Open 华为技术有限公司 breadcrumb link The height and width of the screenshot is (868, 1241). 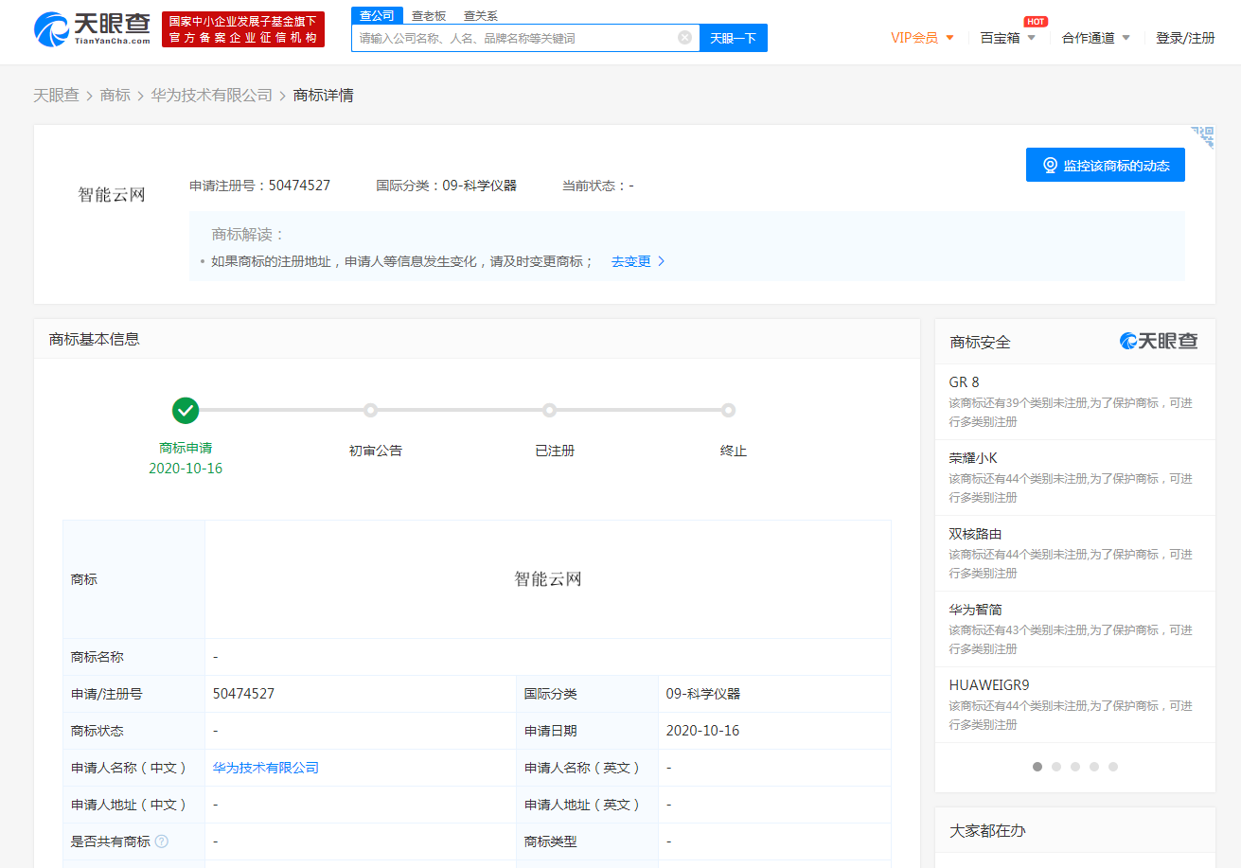pyautogui.click(x=212, y=95)
